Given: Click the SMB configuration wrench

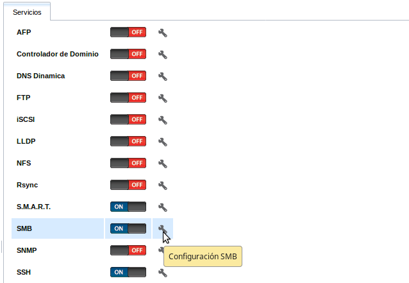Looking at the screenshot, I should click(162, 229).
